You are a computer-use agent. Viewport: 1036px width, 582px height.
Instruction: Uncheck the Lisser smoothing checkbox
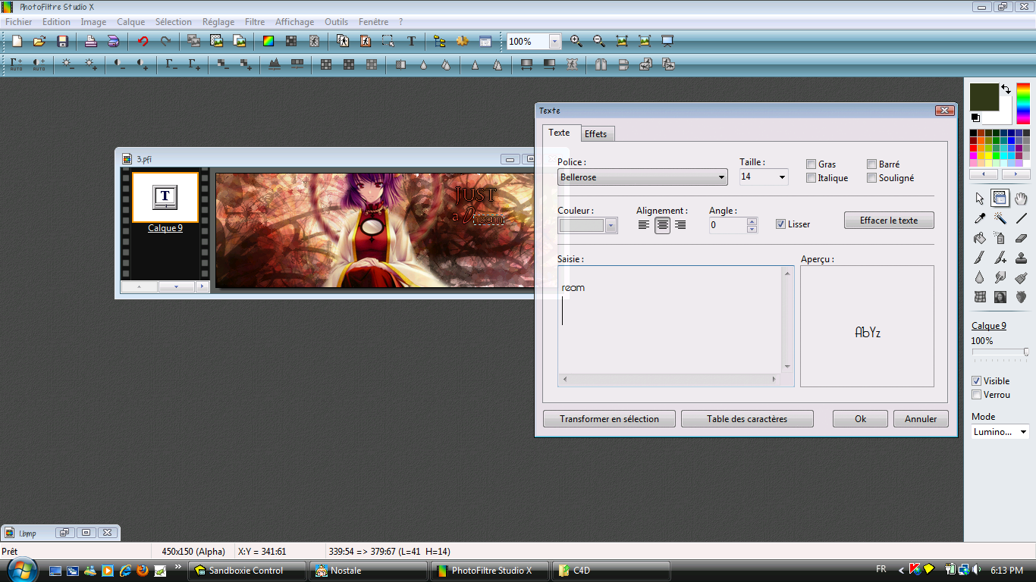(780, 224)
